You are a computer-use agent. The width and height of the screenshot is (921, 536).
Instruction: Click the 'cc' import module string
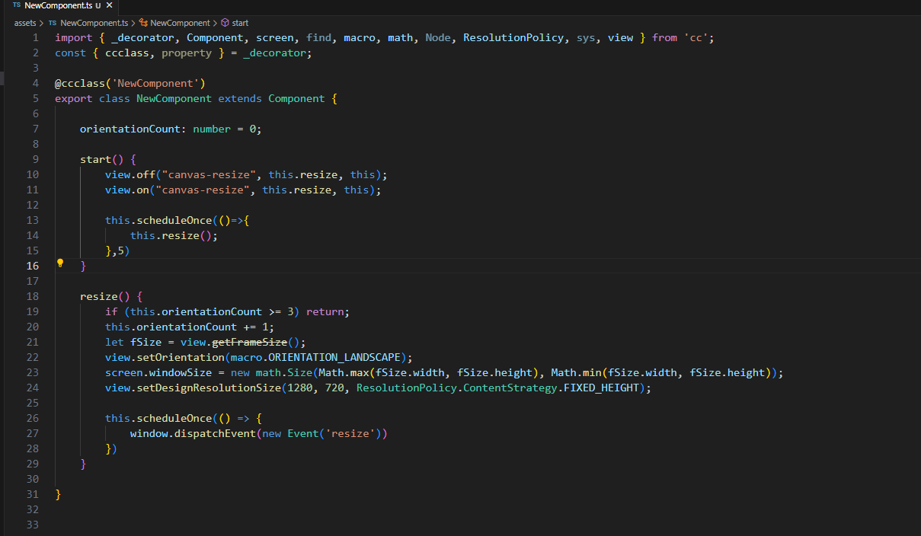click(696, 37)
